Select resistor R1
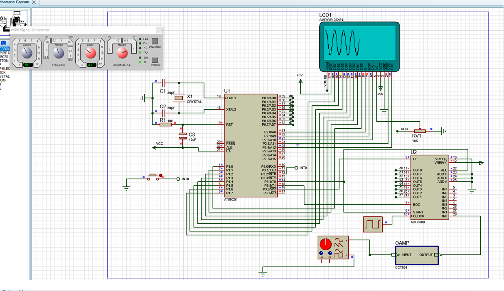 pos(166,124)
